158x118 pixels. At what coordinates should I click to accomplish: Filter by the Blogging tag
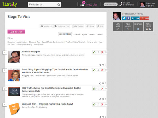click(11, 42)
